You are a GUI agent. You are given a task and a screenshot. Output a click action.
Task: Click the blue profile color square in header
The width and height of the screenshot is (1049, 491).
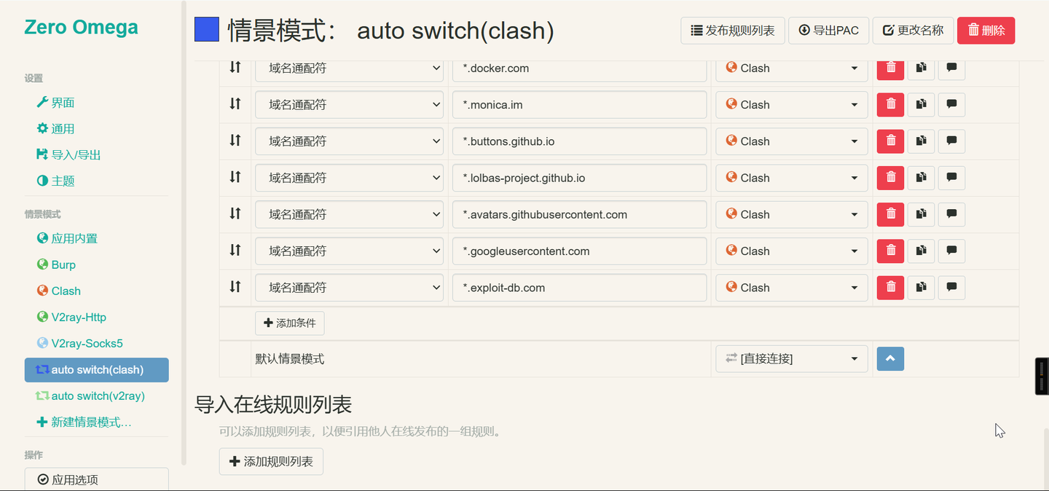pyautogui.click(x=205, y=30)
